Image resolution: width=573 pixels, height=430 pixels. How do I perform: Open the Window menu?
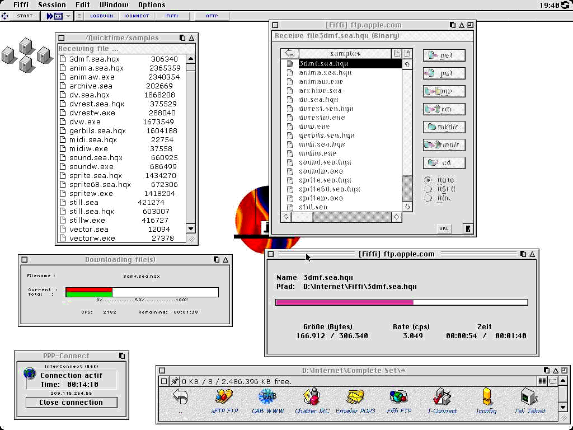114,5
